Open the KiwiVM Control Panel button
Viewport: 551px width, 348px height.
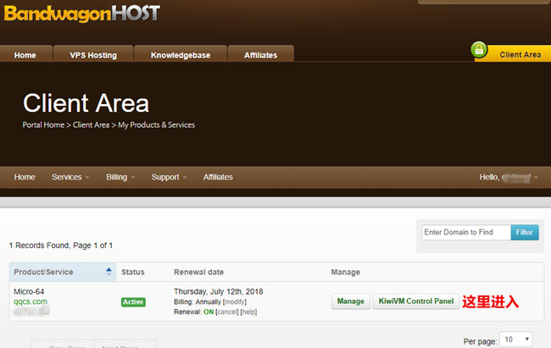point(416,301)
